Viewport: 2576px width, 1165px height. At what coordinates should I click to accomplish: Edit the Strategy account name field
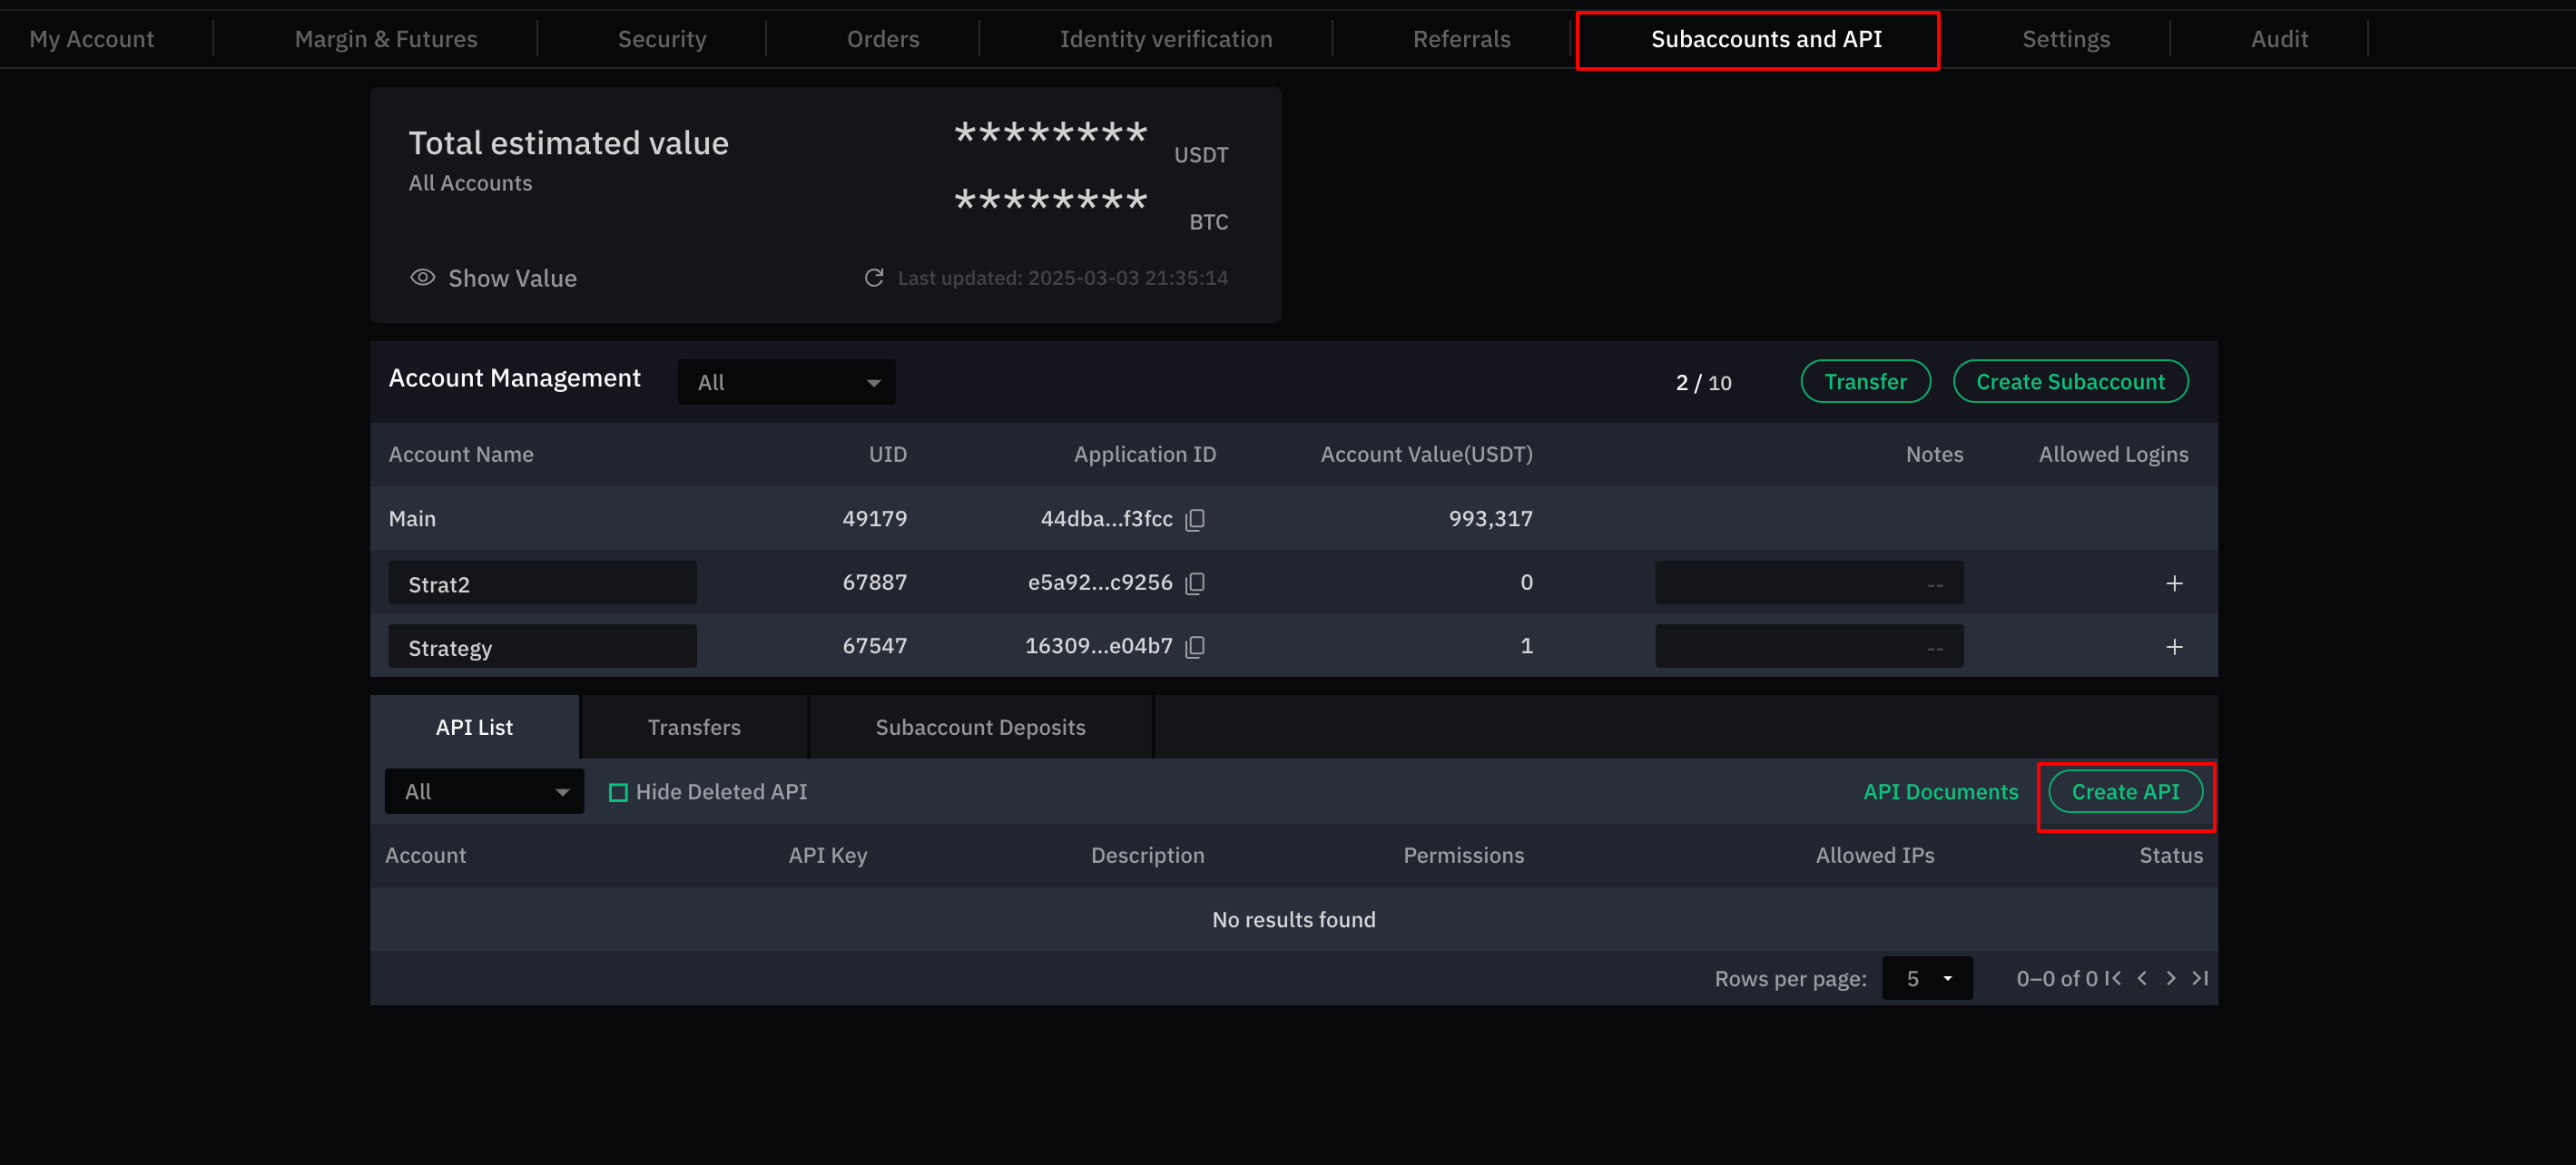542,647
